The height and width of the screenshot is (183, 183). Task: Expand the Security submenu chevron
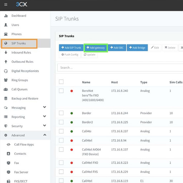click(x=45, y=125)
